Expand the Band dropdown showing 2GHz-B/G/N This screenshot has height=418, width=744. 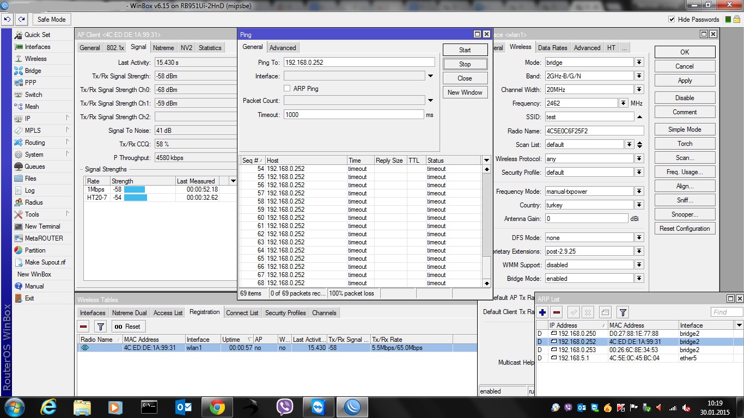pyautogui.click(x=639, y=76)
